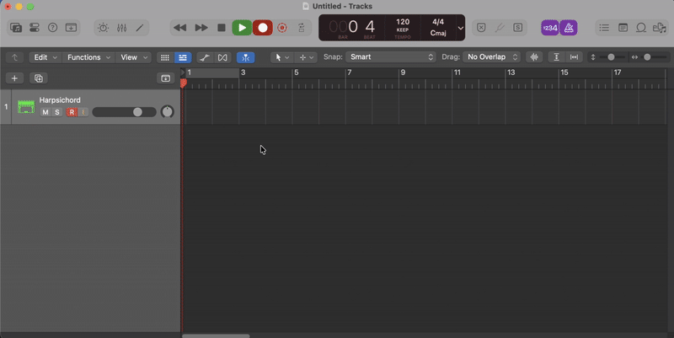This screenshot has width=674, height=338.
Task: Open the Library panel
Action: (16, 28)
